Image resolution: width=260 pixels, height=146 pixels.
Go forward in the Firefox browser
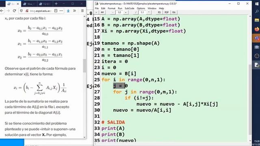[8, 11]
